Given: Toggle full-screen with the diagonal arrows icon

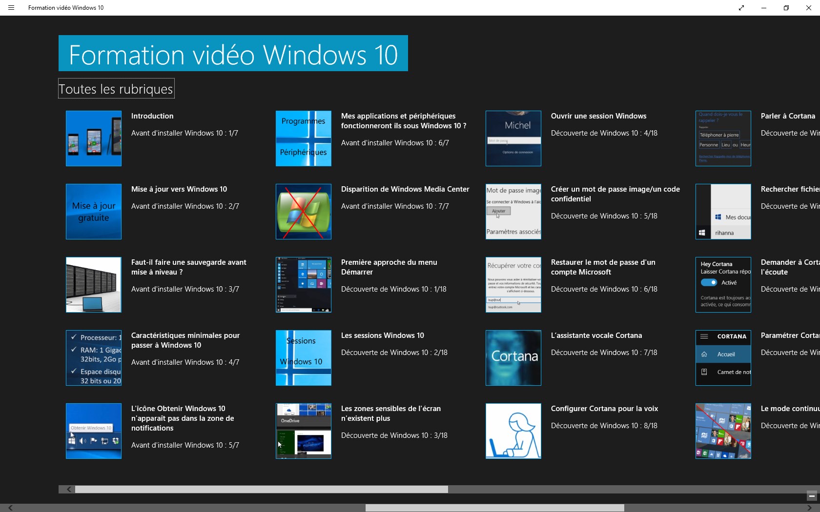Looking at the screenshot, I should tap(741, 8).
